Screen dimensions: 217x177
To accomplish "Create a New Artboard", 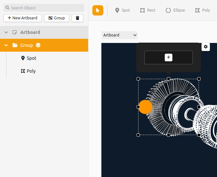I will click(23, 18).
